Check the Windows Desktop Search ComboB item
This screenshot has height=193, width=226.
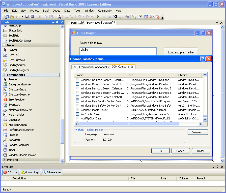coord(77,97)
